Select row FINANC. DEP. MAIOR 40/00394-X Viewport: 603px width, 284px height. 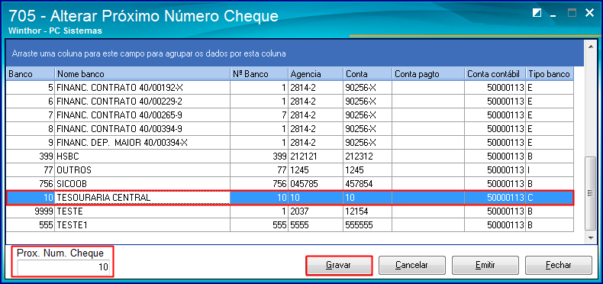point(290,143)
